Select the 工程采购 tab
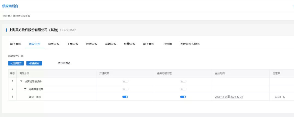Viewport: 294px width, 117px height. (73, 44)
